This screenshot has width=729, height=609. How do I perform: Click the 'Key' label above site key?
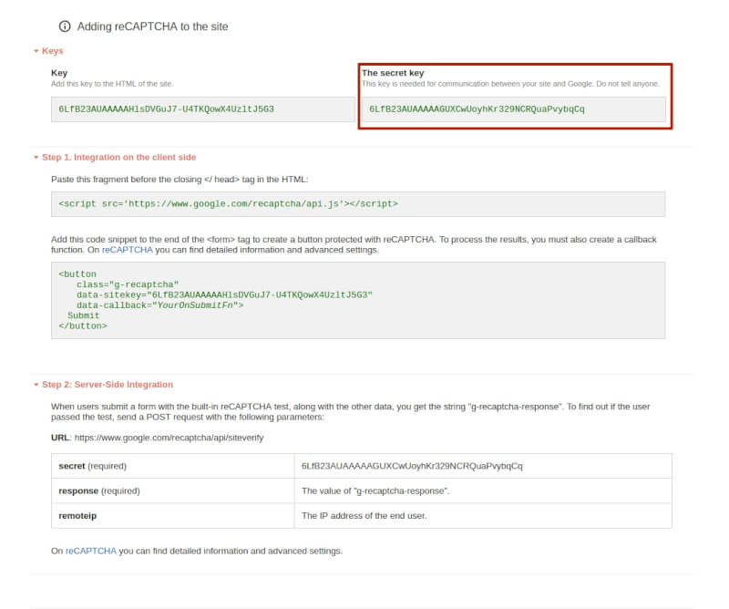coord(59,73)
